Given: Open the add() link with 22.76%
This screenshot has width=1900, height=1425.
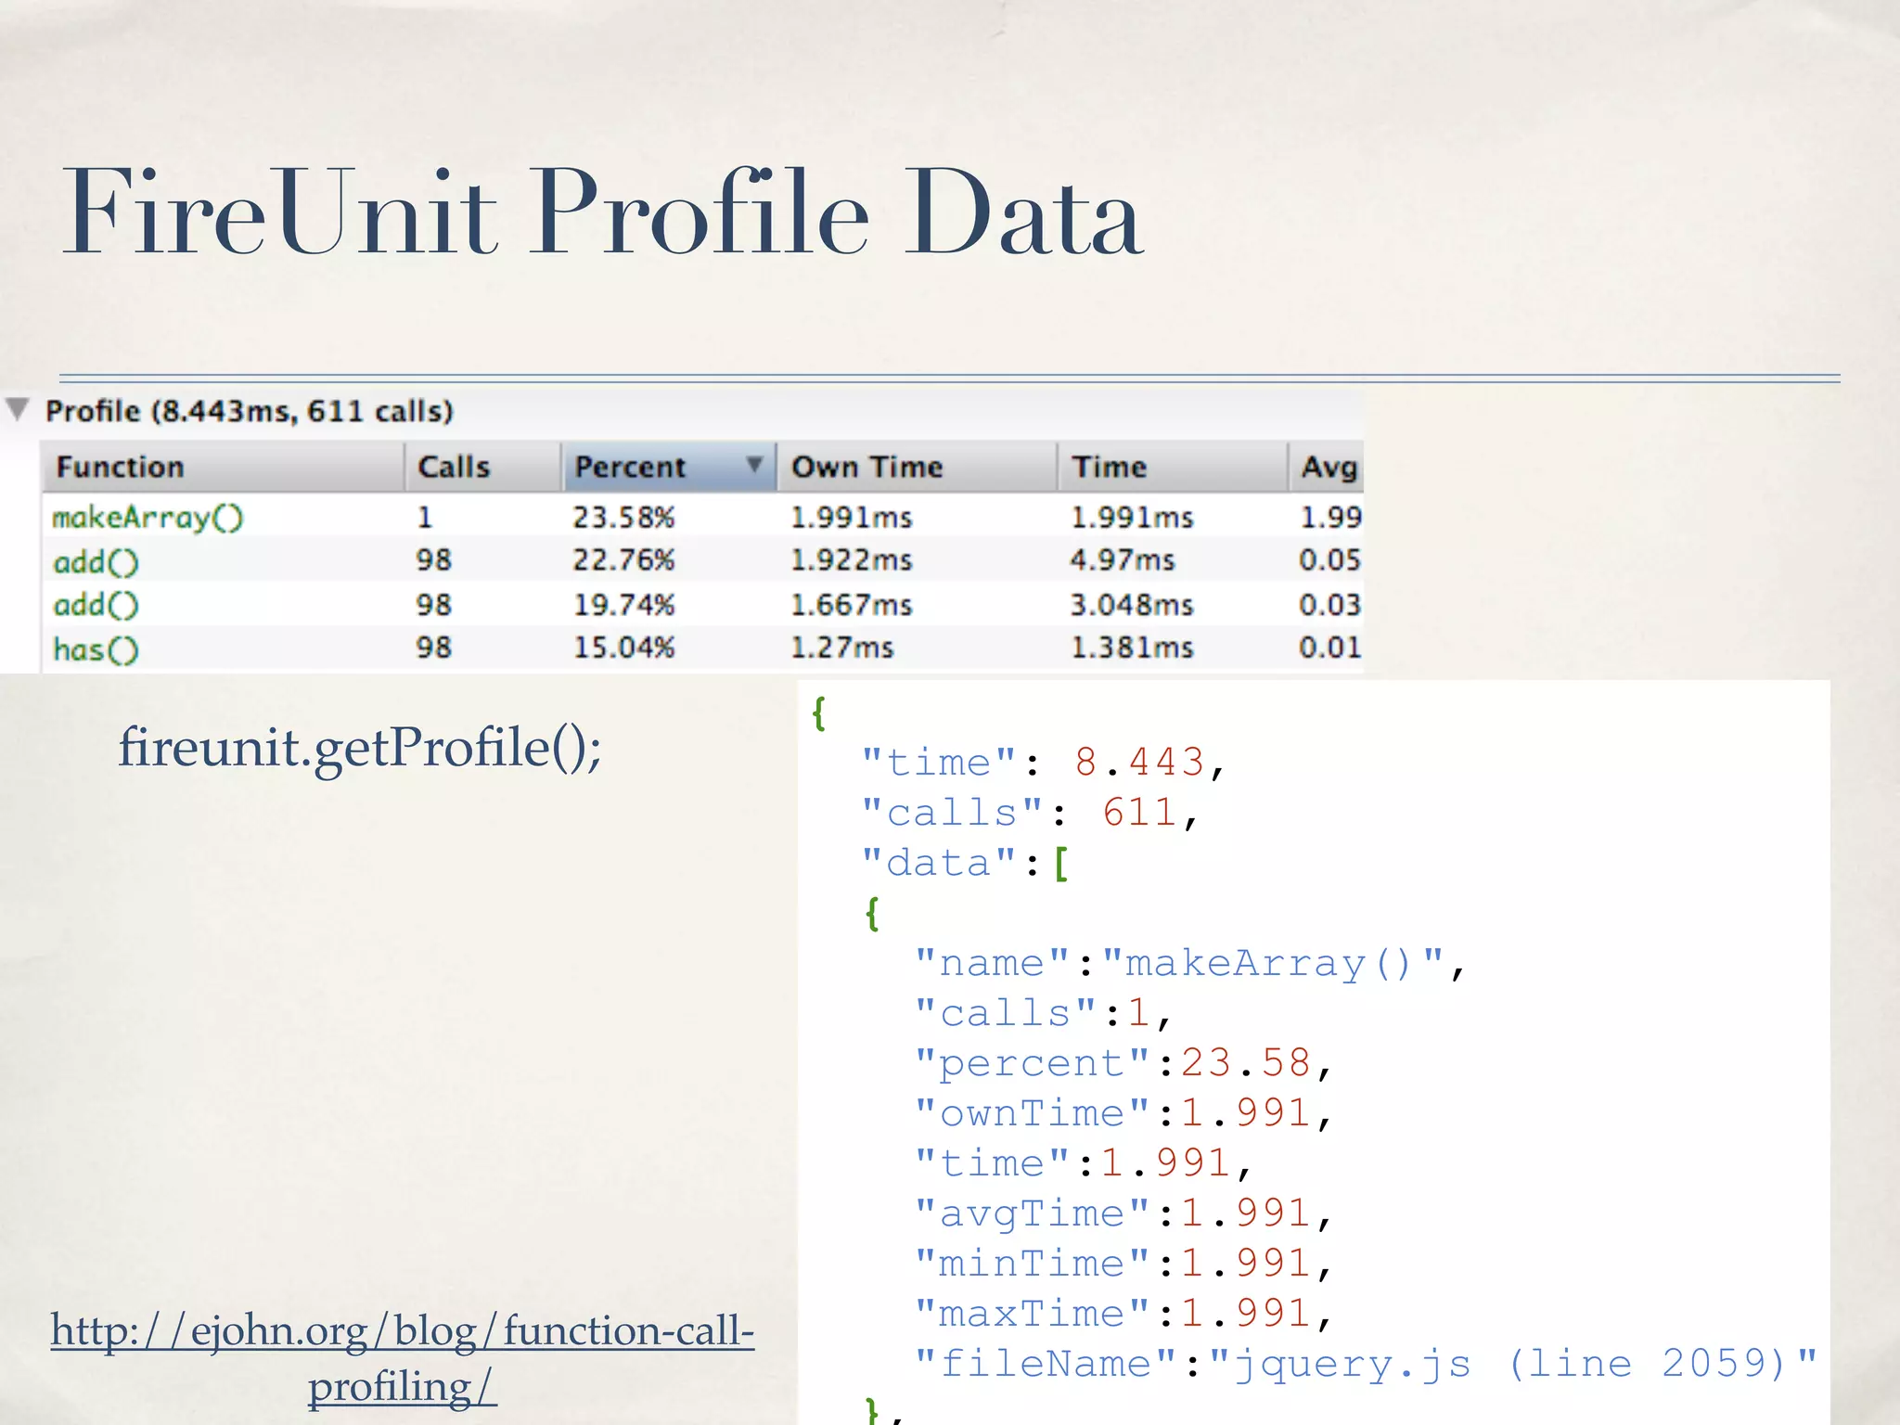Looking at the screenshot, I should tap(96, 562).
